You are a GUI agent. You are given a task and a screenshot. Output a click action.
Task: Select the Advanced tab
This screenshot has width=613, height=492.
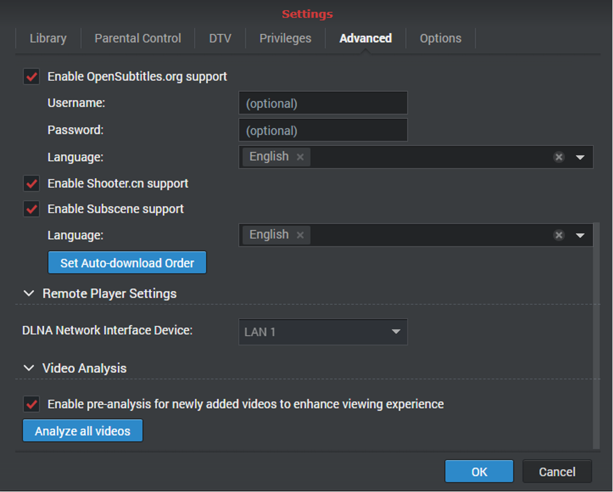tap(365, 38)
